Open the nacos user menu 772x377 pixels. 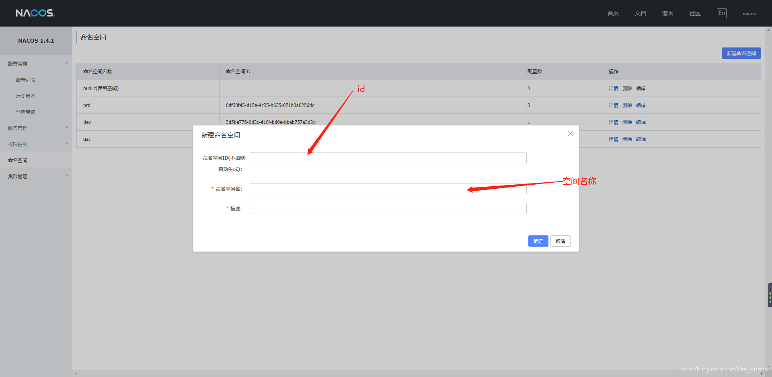(749, 14)
